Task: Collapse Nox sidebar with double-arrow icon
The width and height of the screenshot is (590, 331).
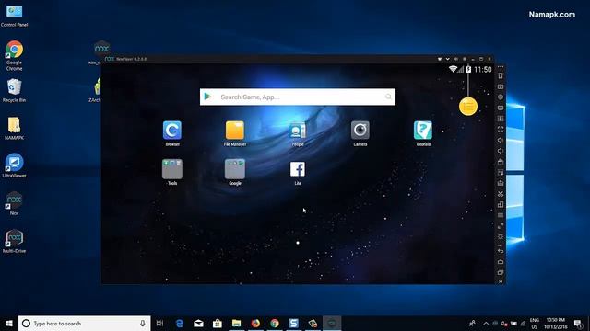Action: (501, 281)
